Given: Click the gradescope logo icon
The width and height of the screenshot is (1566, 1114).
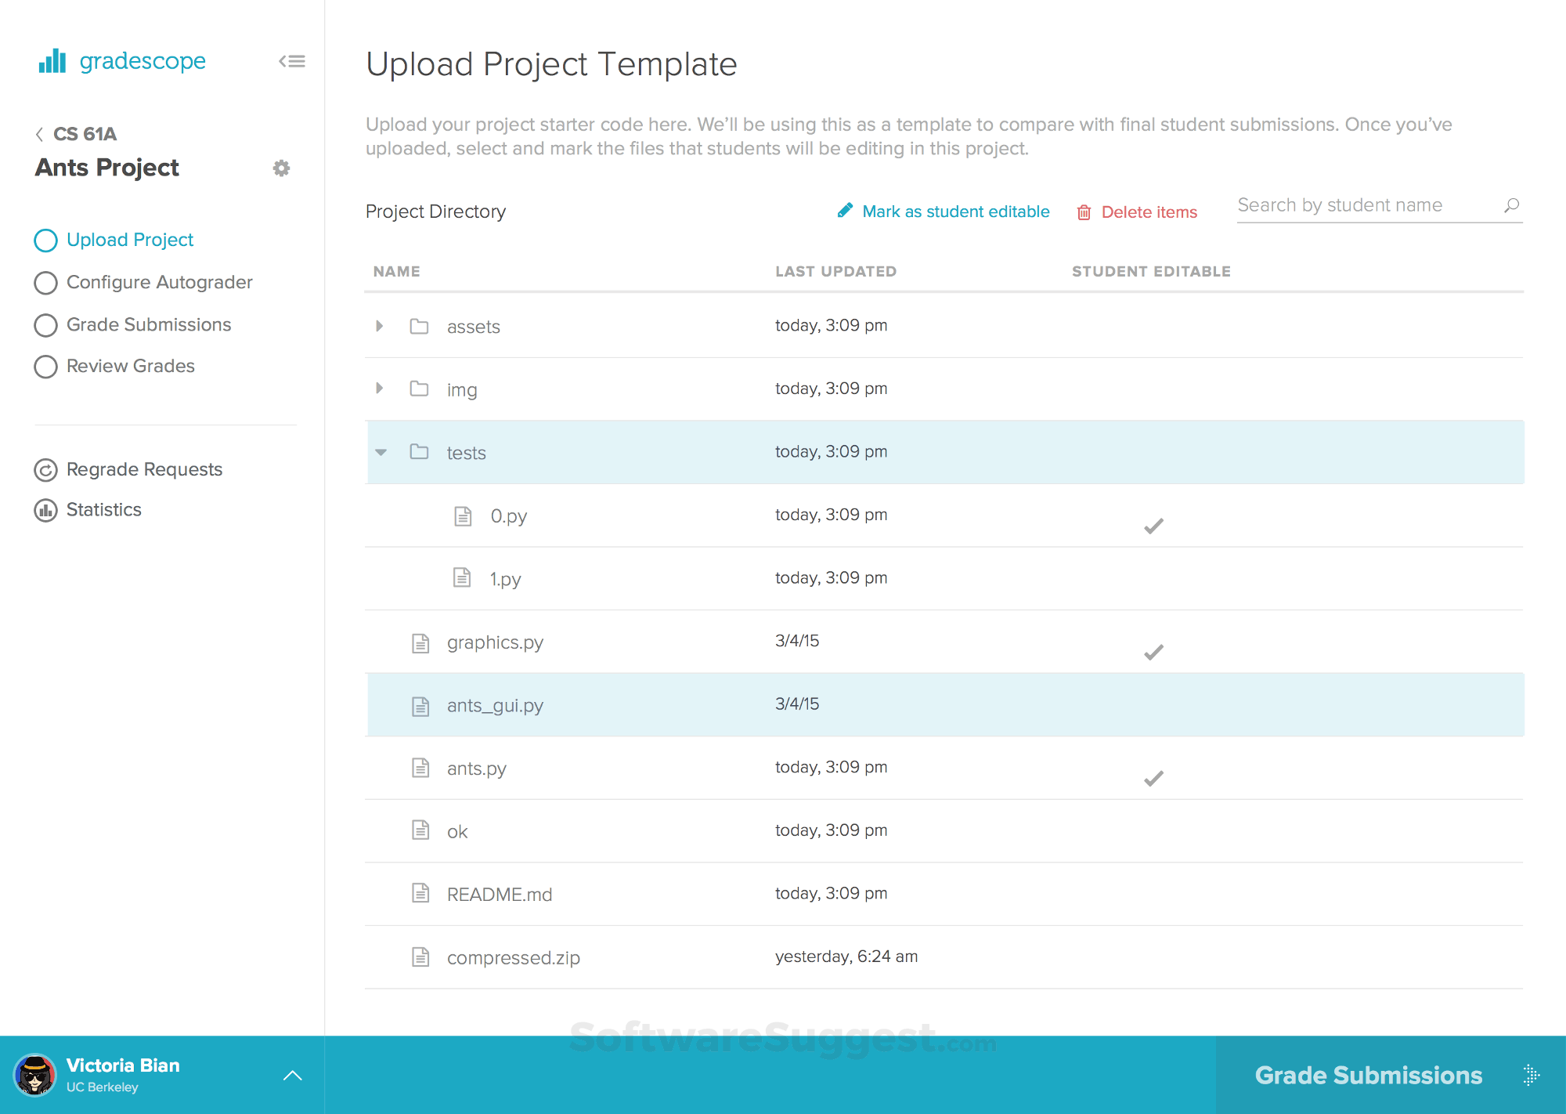Looking at the screenshot, I should 50,61.
